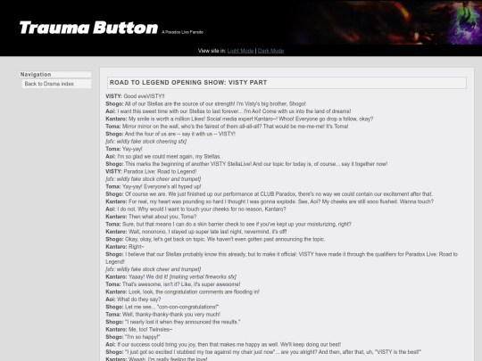Click Toma's line 'Mirror mirror on the wall'
This screenshot has width=482, height=361.
coord(227,127)
